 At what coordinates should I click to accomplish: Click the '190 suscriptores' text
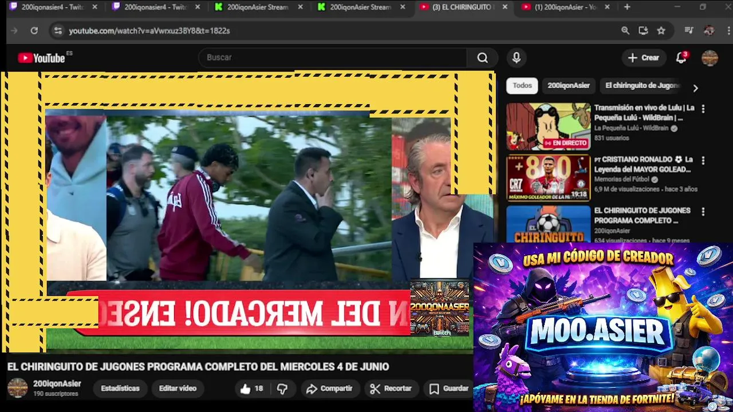coord(56,394)
